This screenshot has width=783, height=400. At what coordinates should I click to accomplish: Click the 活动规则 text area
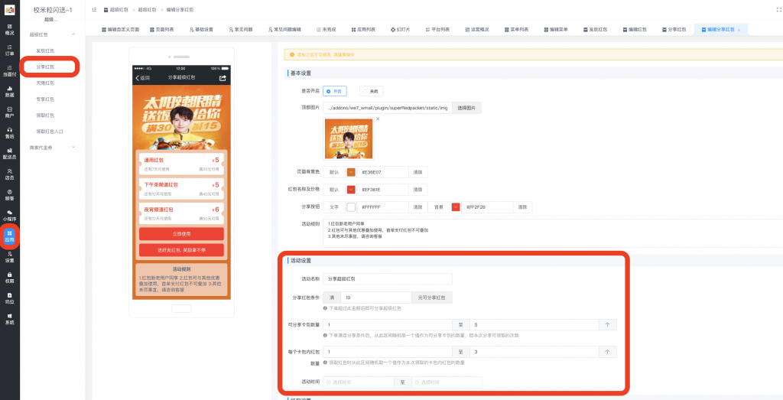[x=553, y=233]
